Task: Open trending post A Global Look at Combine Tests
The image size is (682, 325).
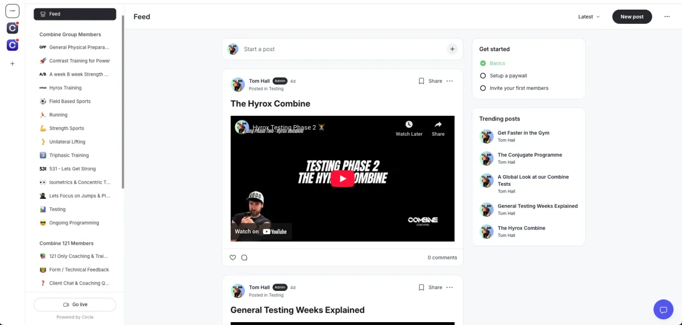Action: 533,180
